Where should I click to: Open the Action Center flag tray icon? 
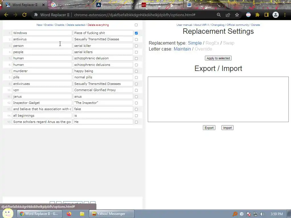[x=248, y=214]
